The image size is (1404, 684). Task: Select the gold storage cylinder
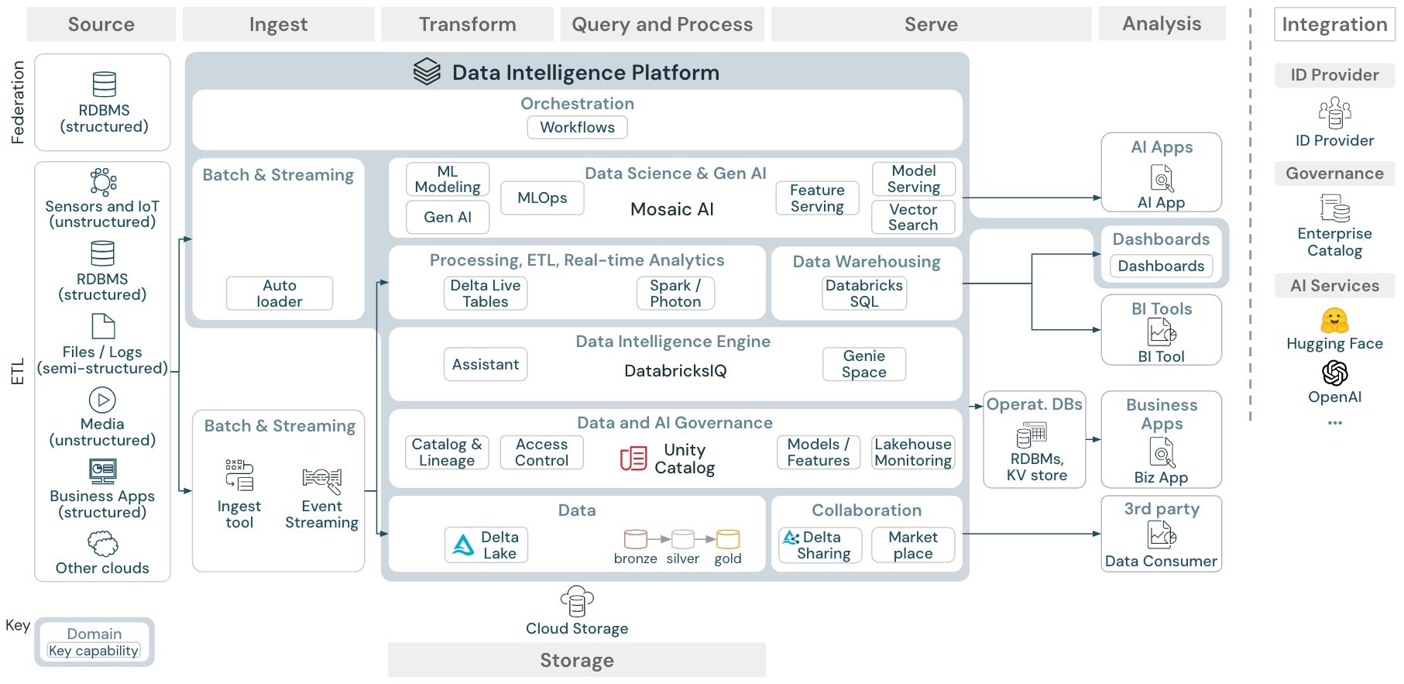(728, 539)
